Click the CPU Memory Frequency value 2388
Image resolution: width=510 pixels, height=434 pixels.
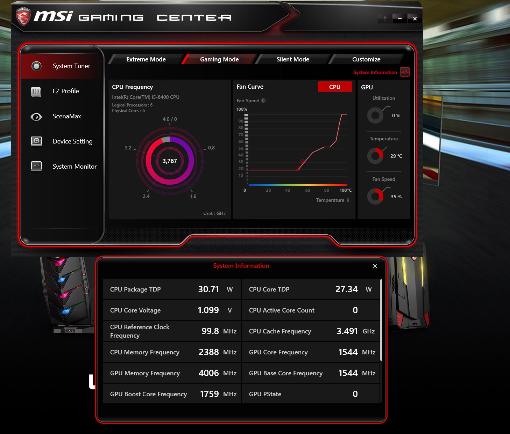click(x=209, y=352)
